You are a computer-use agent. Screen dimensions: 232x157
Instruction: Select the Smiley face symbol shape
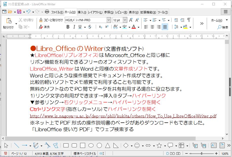coord(137,145)
